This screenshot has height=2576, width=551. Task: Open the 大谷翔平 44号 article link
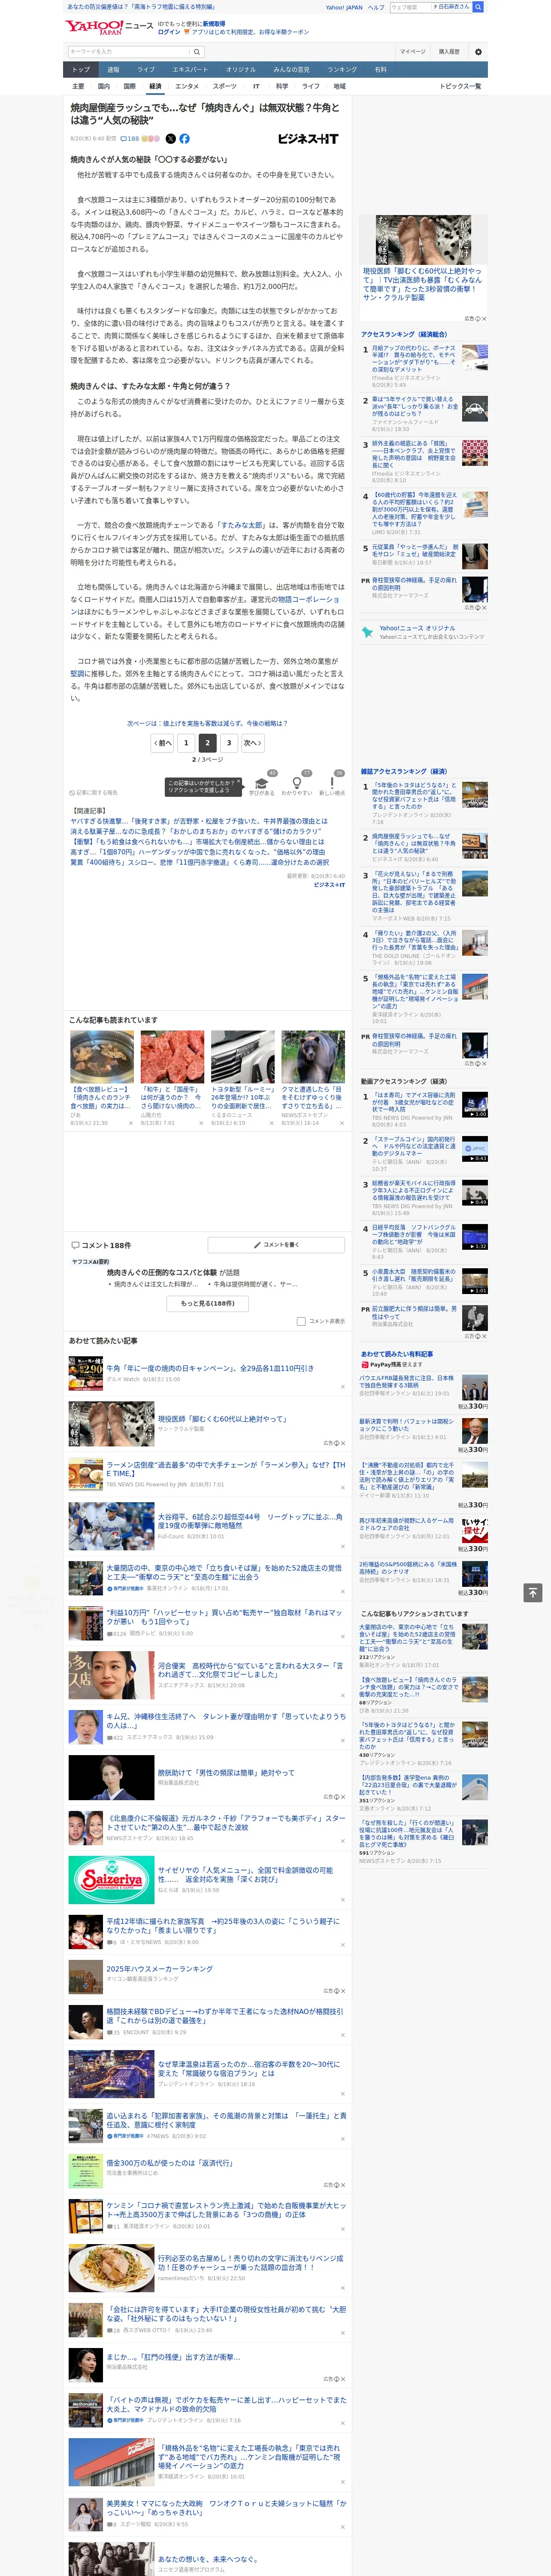[250, 1521]
